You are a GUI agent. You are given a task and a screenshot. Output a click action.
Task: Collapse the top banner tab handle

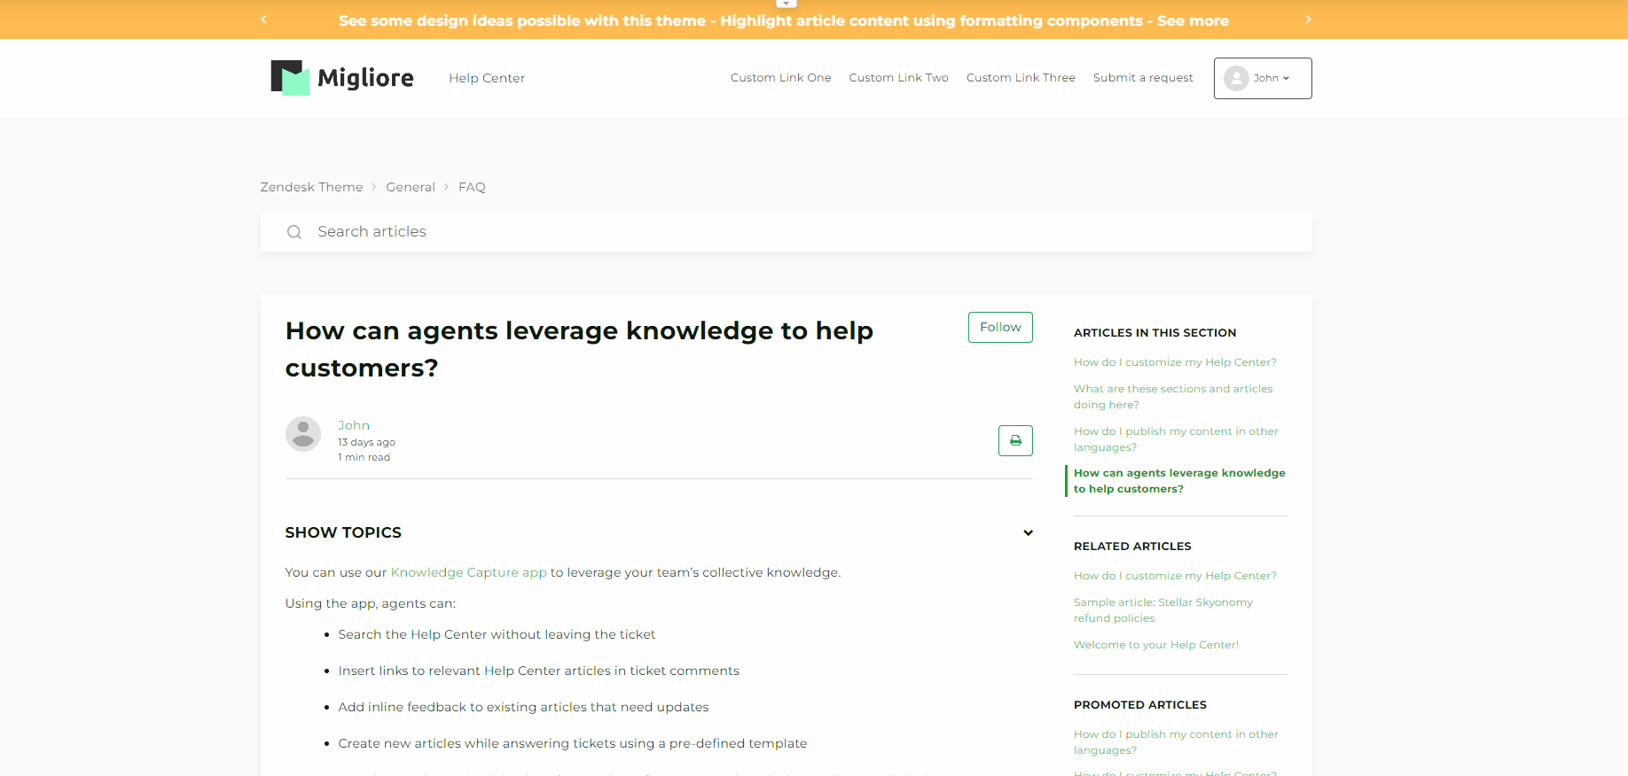(787, 4)
